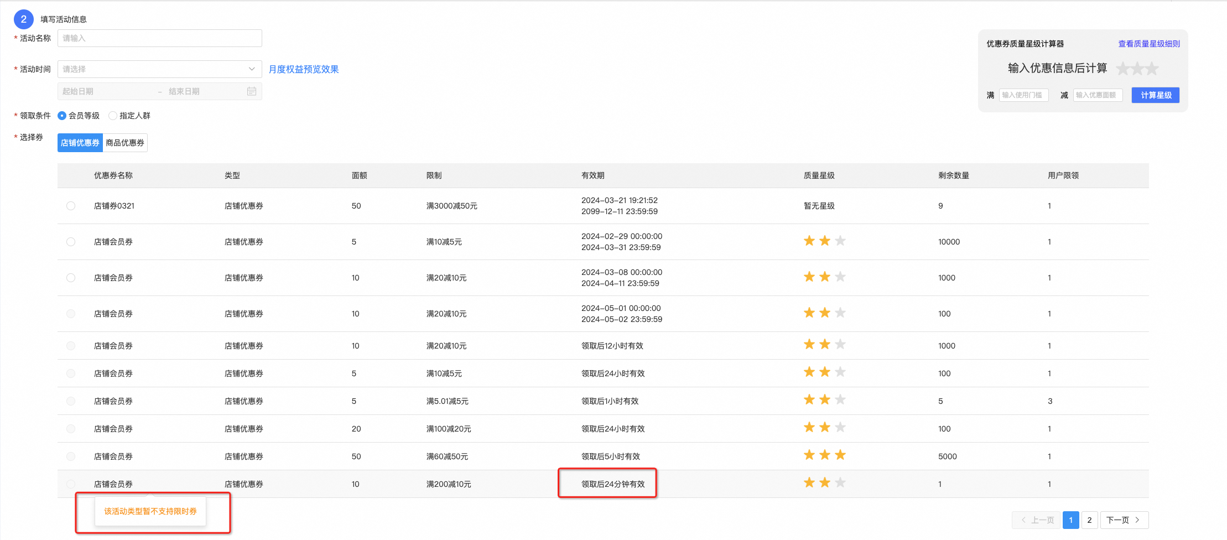Image resolution: width=1227 pixels, height=540 pixels.
Task: Select the 会员等级 radio button
Action: (62, 116)
